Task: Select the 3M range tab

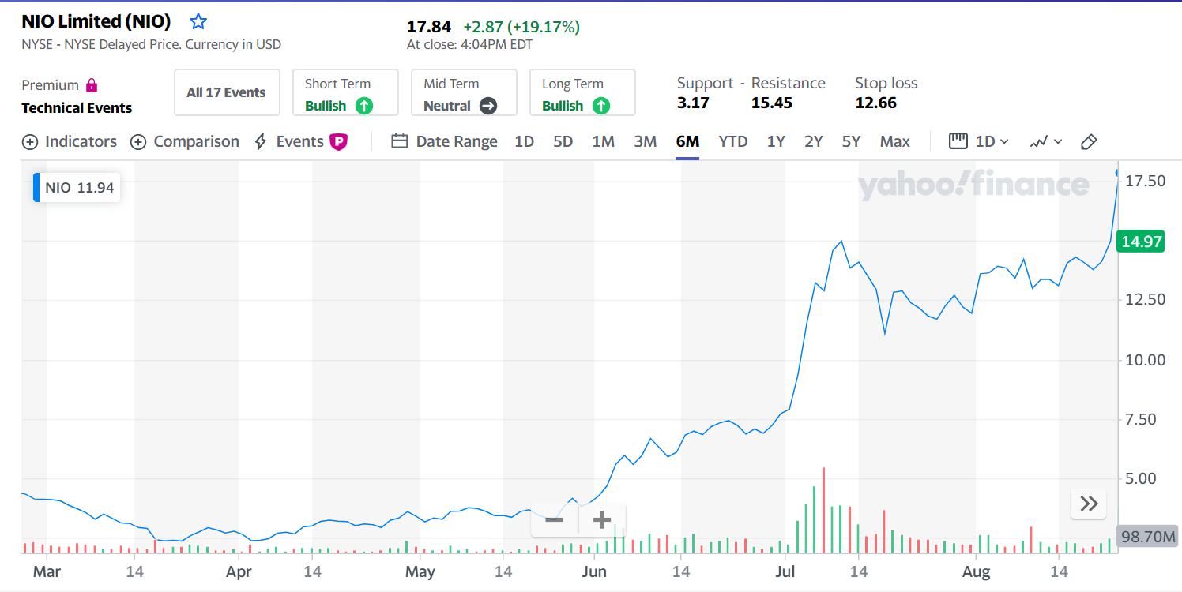Action: [x=646, y=142]
